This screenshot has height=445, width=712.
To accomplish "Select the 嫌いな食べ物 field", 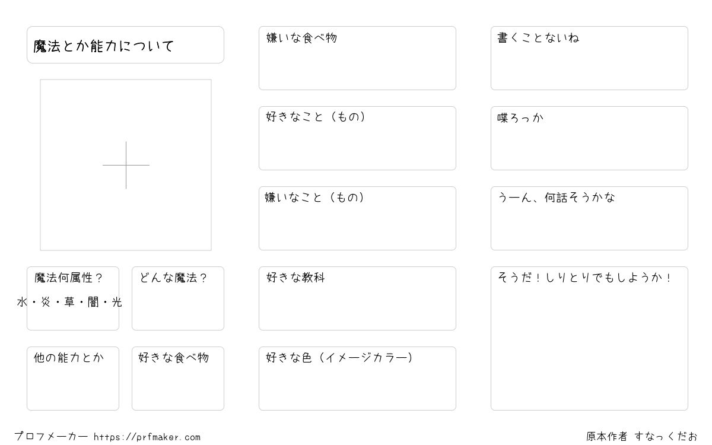I will click(x=357, y=58).
